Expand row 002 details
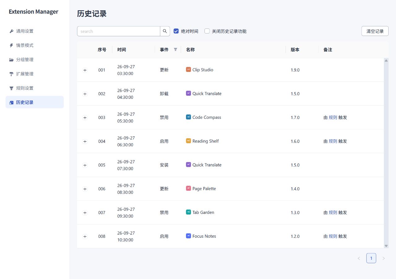 [x=85, y=94]
